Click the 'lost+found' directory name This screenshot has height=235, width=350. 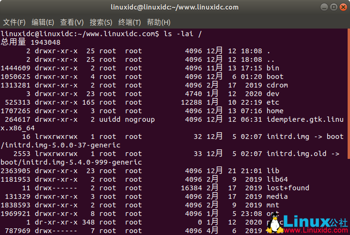[288, 188]
